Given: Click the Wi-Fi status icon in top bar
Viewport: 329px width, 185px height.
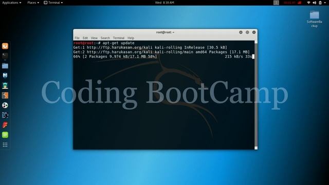Looking at the screenshot, I should [308, 3].
